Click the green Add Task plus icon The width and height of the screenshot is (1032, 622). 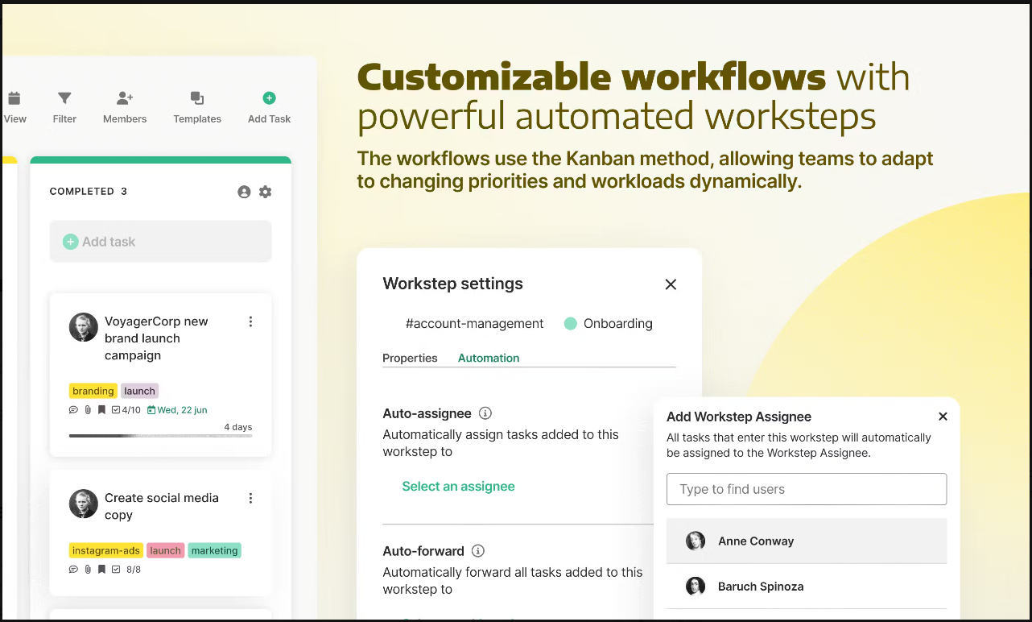(270, 98)
